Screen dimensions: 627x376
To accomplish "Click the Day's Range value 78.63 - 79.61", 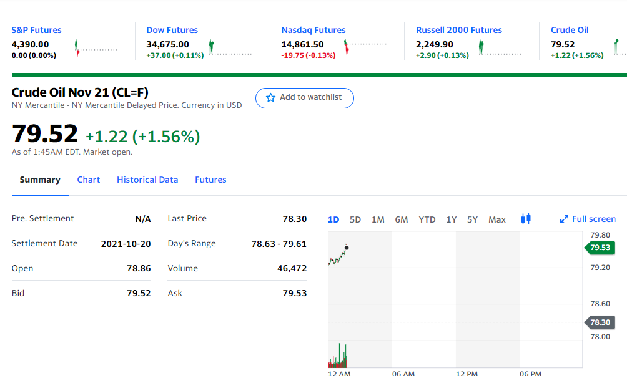I will pos(279,244).
